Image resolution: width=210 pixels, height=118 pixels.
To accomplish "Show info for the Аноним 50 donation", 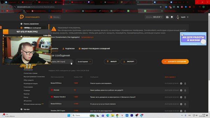I will pos(181,90).
